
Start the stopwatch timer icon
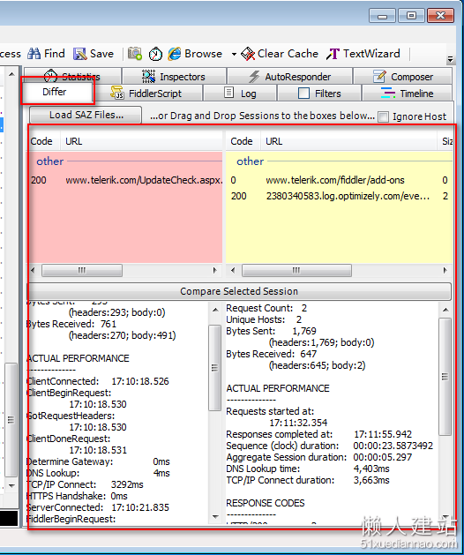point(155,54)
